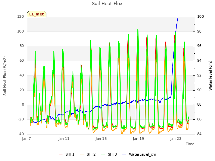Click the right axis 84 tick label
Screen dimensions: 215x161
(199, 134)
